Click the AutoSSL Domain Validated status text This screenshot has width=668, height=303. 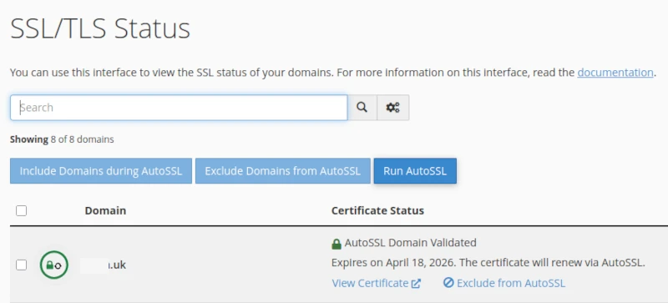[410, 243]
